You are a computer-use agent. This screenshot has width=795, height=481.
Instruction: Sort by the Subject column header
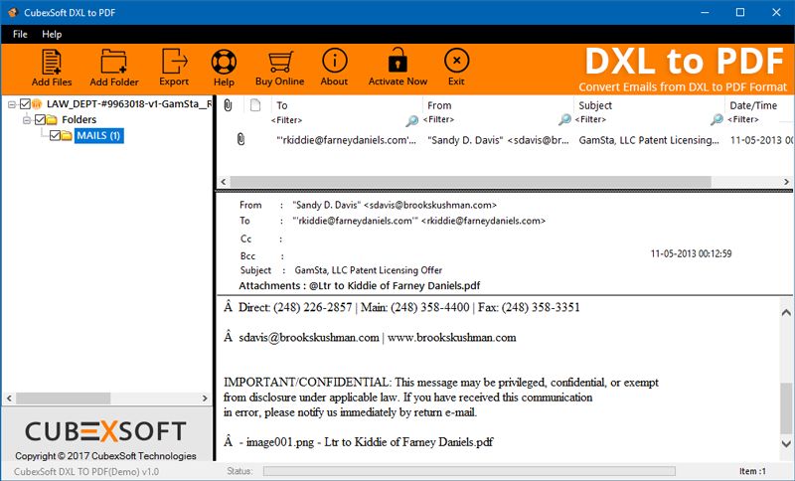[595, 105]
